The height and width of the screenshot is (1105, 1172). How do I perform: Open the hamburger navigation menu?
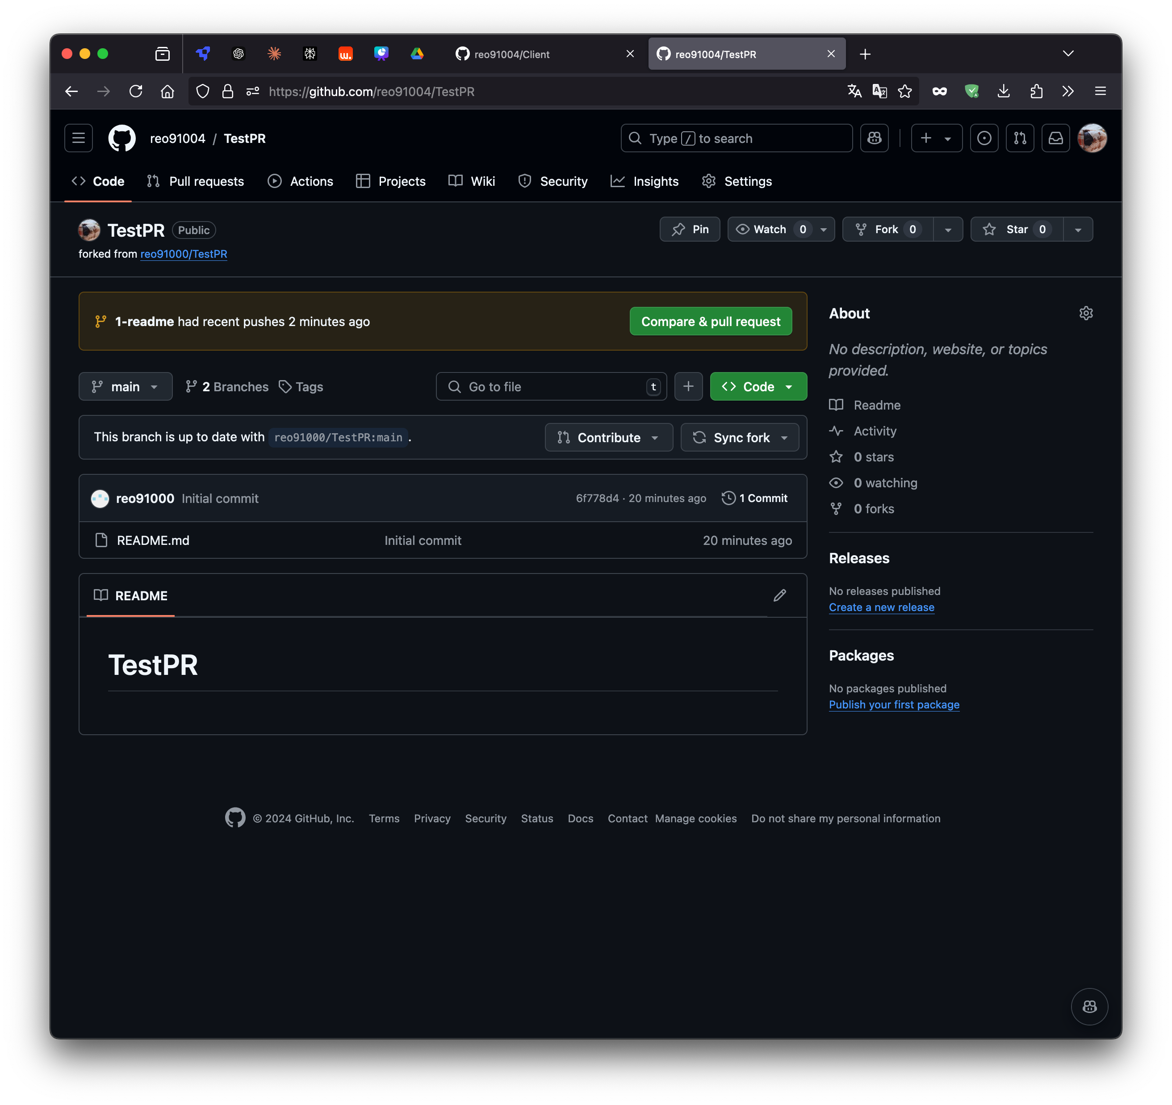79,138
